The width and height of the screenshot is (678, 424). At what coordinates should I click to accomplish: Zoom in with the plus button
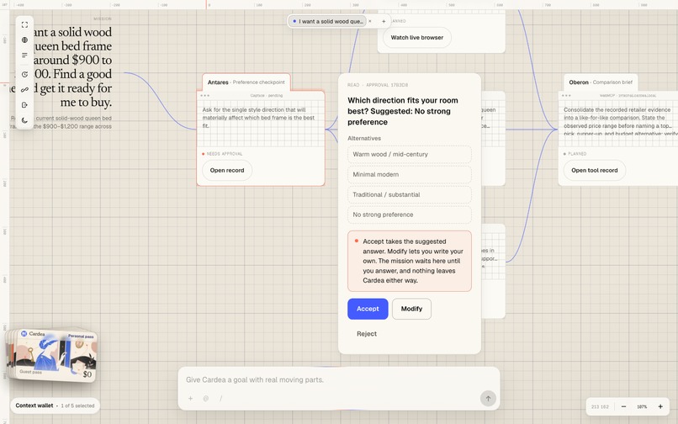(x=660, y=406)
